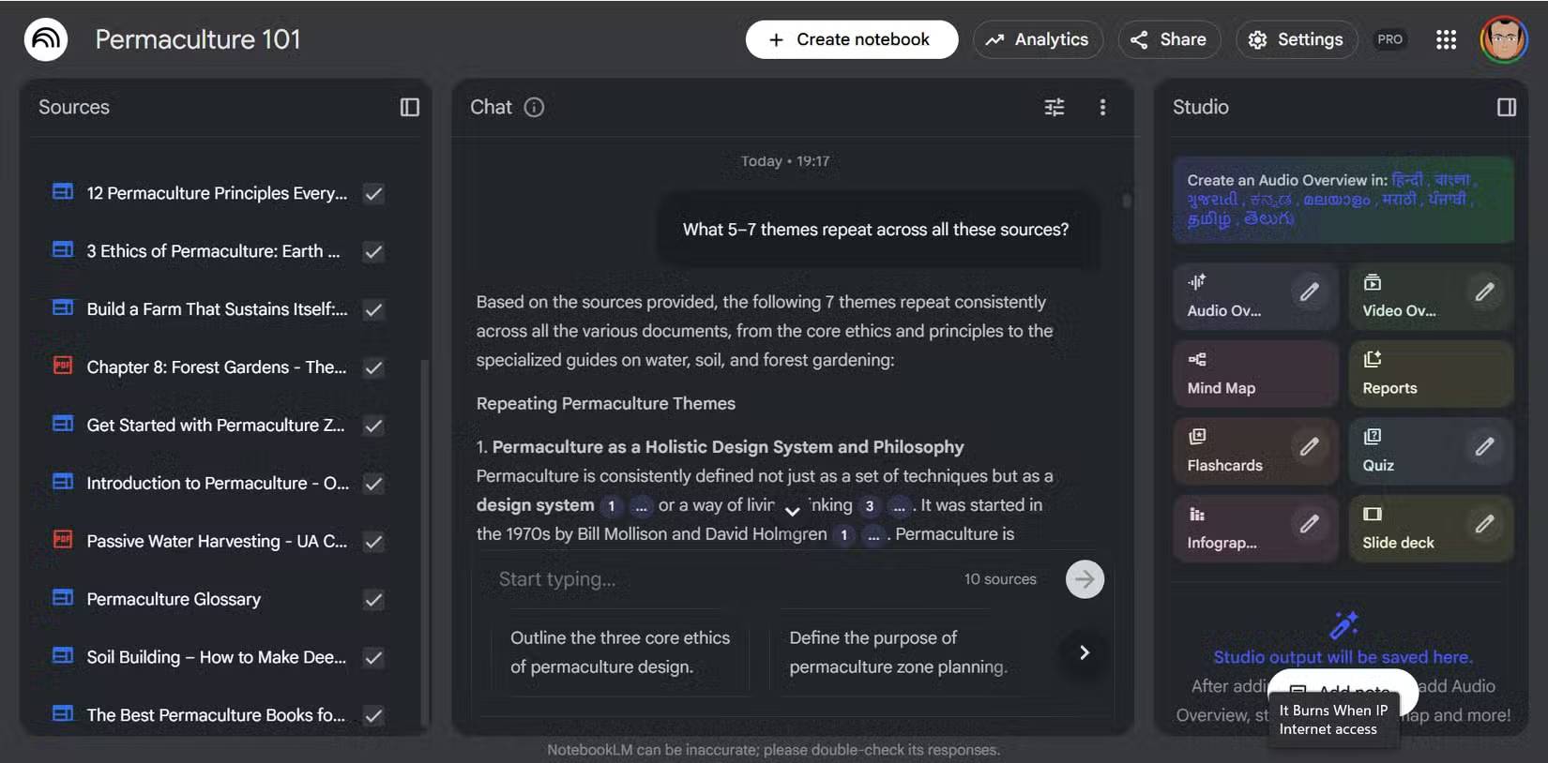Click the Create notebook button
The height and width of the screenshot is (763, 1548).
(x=852, y=39)
